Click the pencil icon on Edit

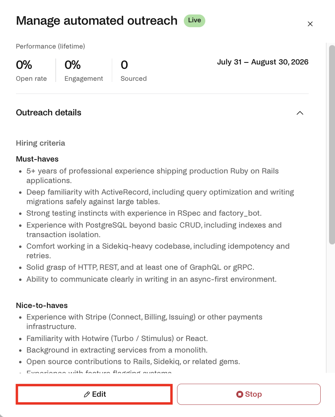[x=87, y=394]
